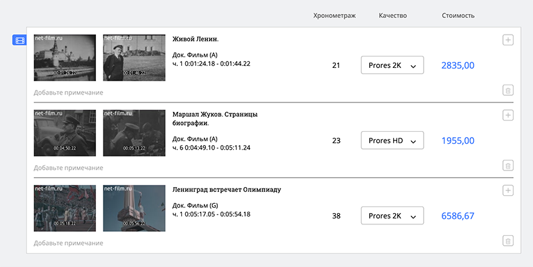The image size is (533, 267).
Task: Click the blue film strip icon
Action: [x=19, y=41]
